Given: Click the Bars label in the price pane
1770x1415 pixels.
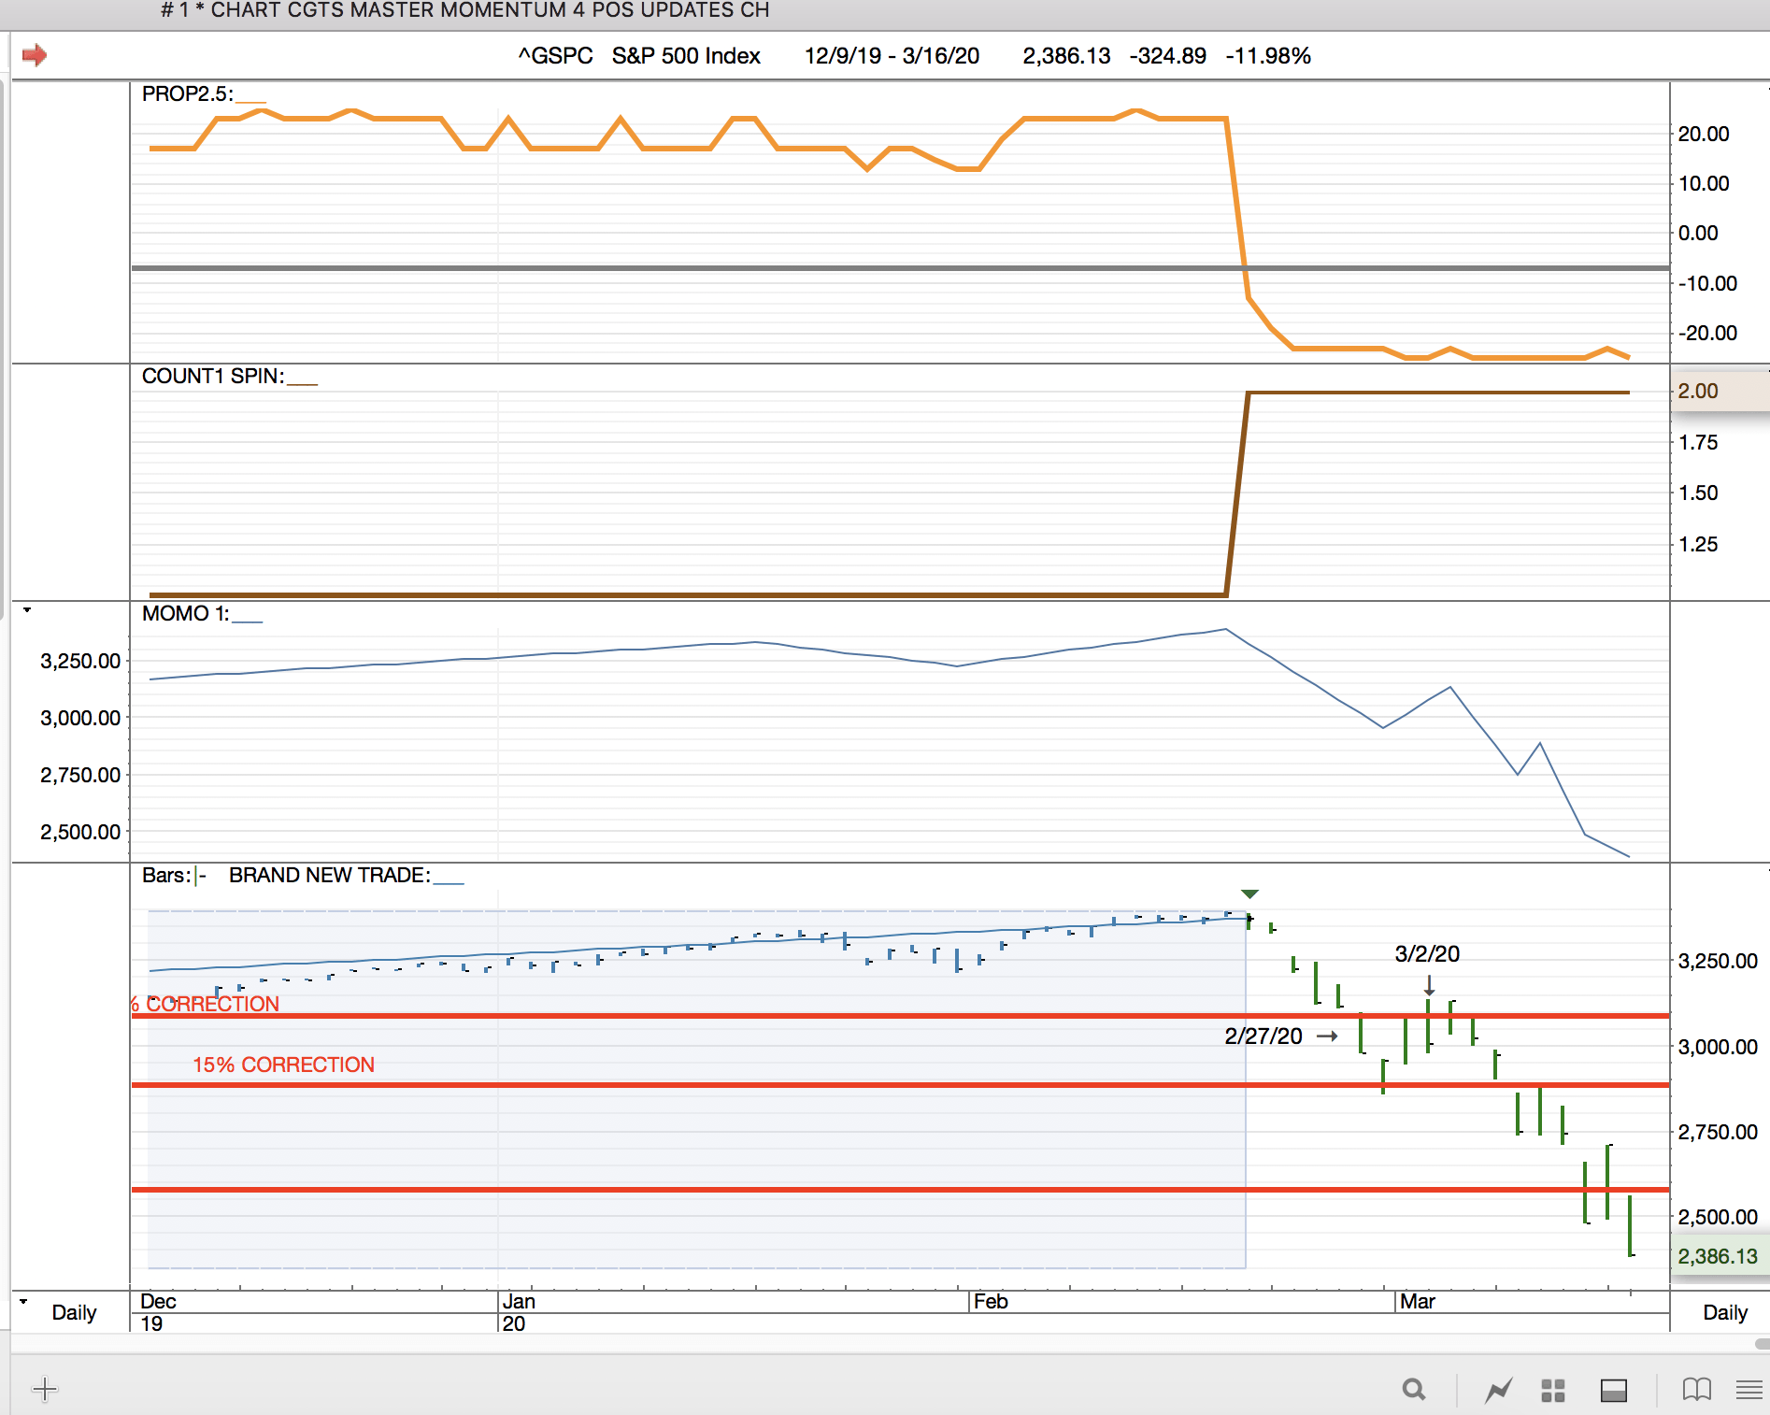Looking at the screenshot, I should click(166, 875).
